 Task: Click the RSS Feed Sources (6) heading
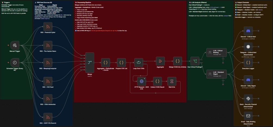pyautogui.click(x=43, y=3)
